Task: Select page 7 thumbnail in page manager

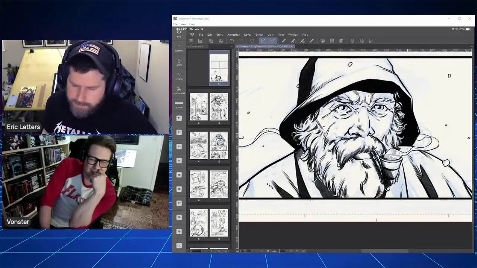Action: 219,184
